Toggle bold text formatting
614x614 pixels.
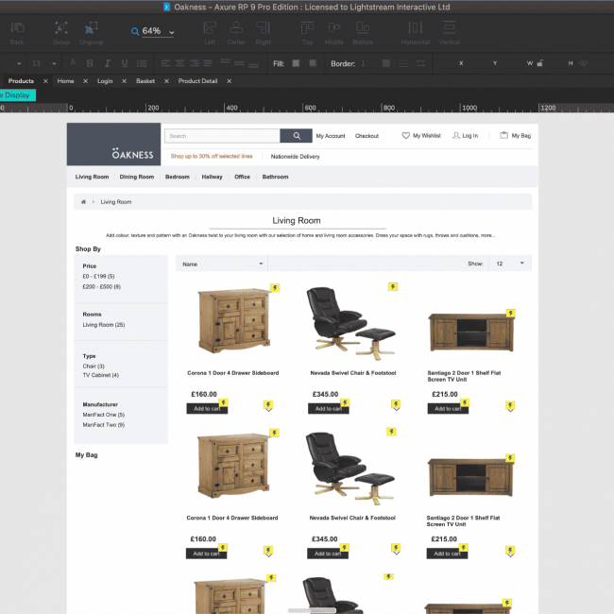point(90,63)
